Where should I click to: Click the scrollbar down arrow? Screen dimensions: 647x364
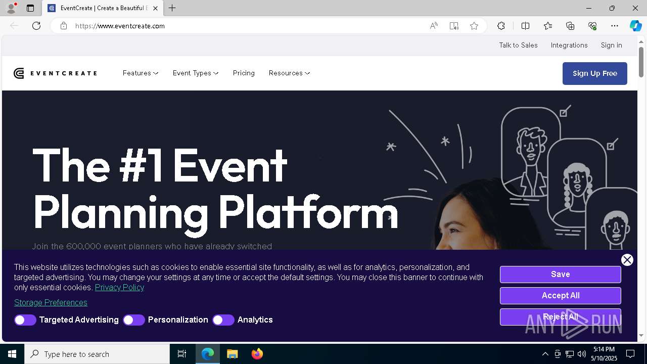point(641,336)
